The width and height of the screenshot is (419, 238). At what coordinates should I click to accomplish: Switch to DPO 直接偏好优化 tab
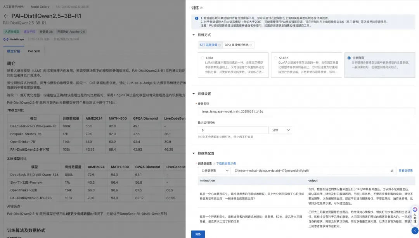(238, 45)
